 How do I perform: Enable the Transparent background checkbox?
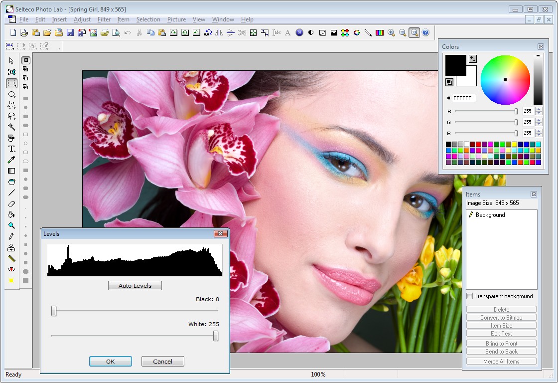coord(469,296)
